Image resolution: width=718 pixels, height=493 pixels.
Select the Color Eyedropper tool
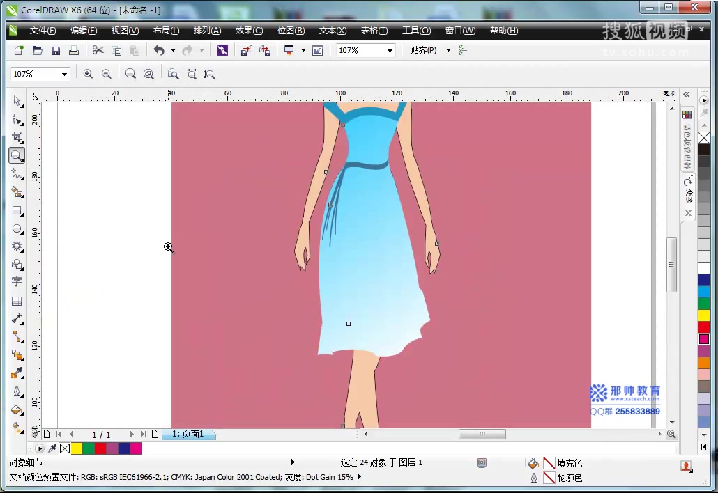[x=17, y=373]
